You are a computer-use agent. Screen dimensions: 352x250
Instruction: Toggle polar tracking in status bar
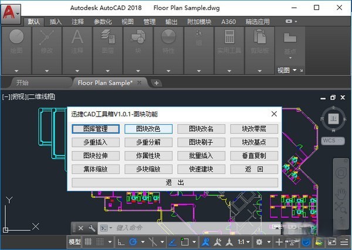tap(134, 242)
